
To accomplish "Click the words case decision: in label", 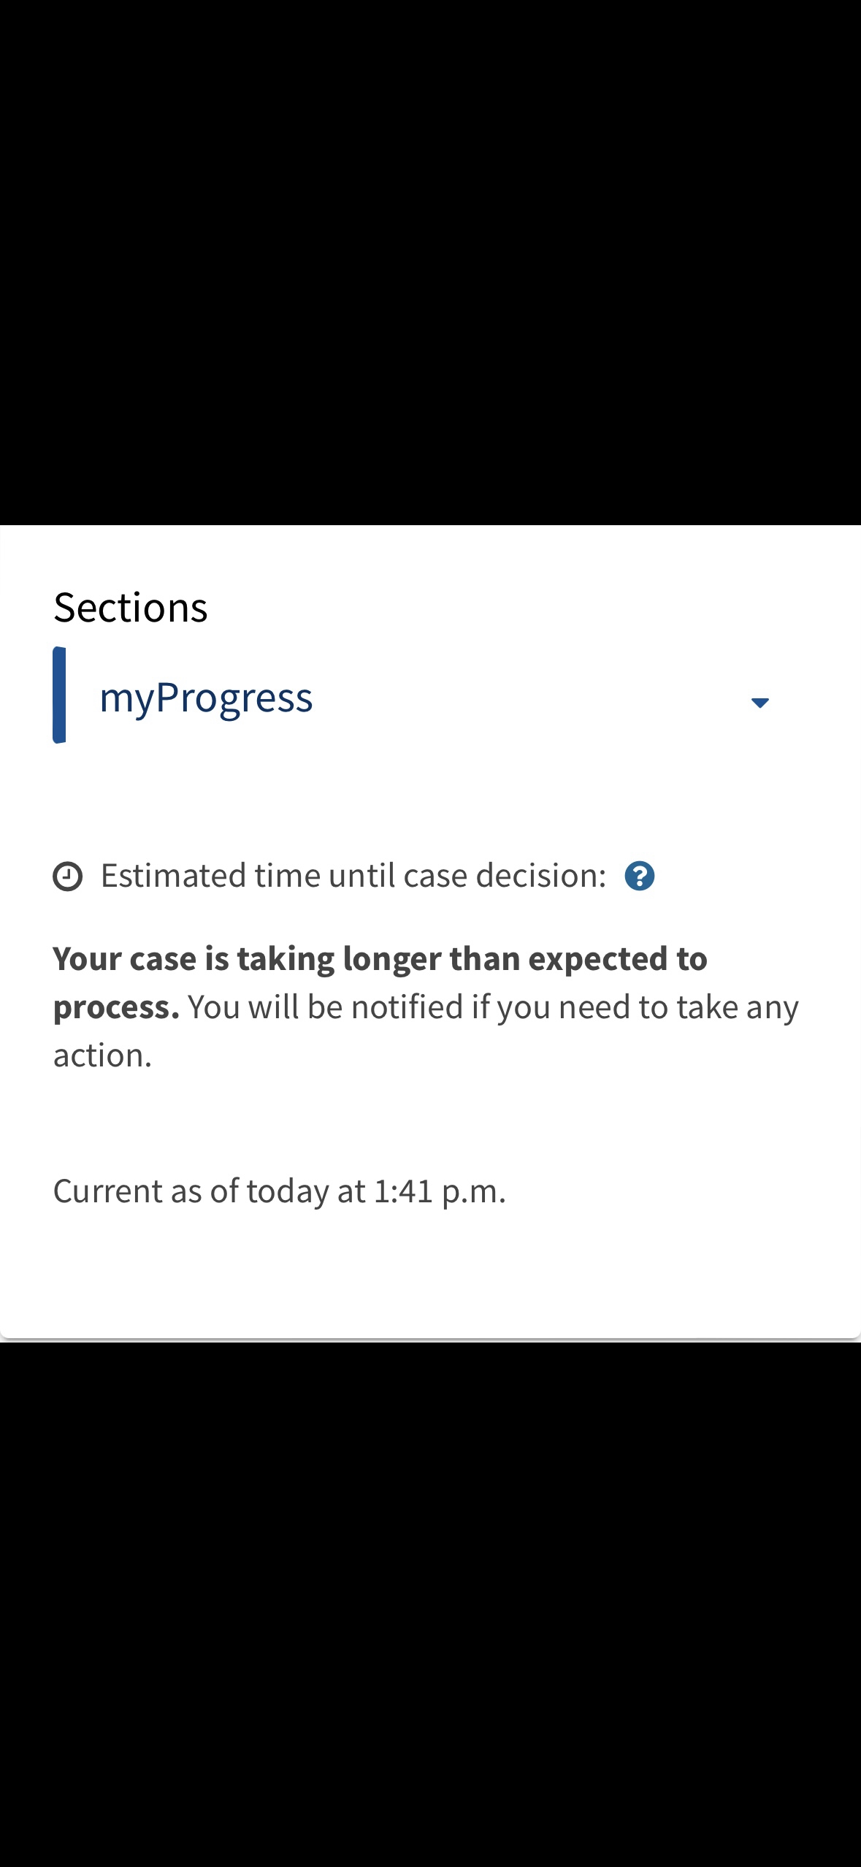I will (505, 875).
